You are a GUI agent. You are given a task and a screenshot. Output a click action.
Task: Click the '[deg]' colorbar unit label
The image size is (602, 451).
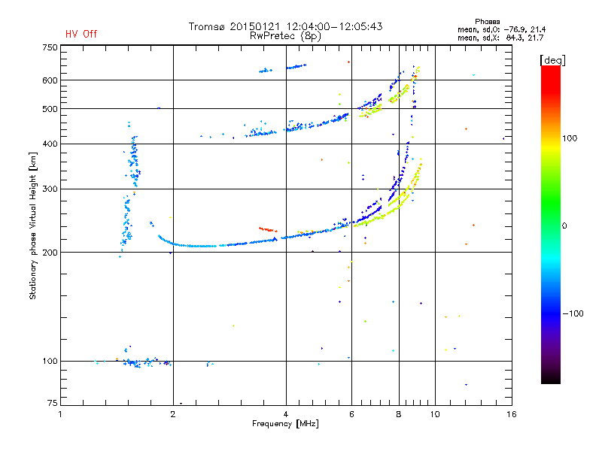pyautogui.click(x=552, y=60)
